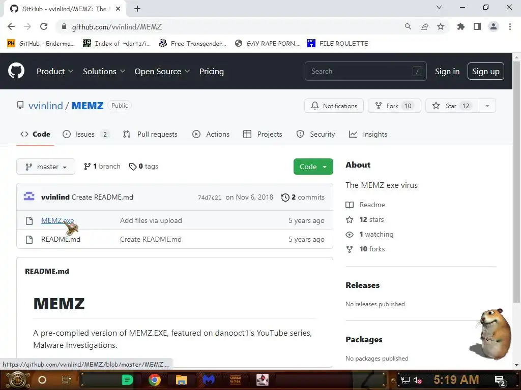The width and height of the screenshot is (521, 390).
Task: Click Sign in
Action: (447, 71)
